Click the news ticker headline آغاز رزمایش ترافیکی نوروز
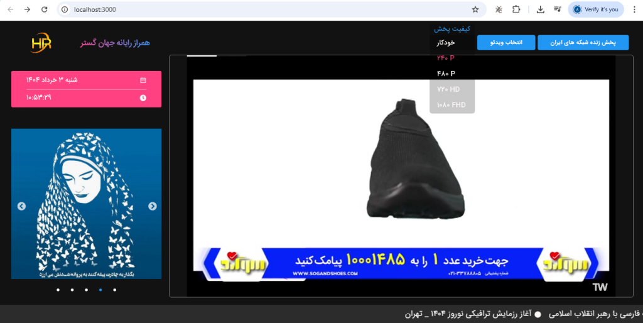Image resolution: width=643 pixels, height=323 pixels. tap(468, 314)
